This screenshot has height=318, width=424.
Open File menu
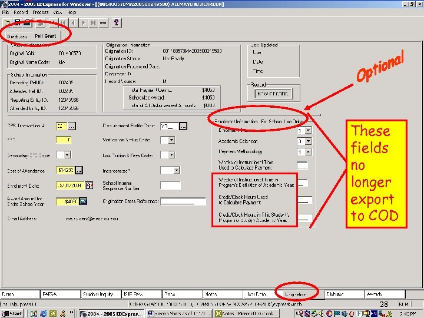(x=5, y=12)
